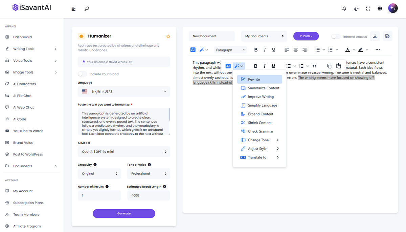
Task: Select the AI assistant icon in the editor toolbar
Action: coord(193,49)
